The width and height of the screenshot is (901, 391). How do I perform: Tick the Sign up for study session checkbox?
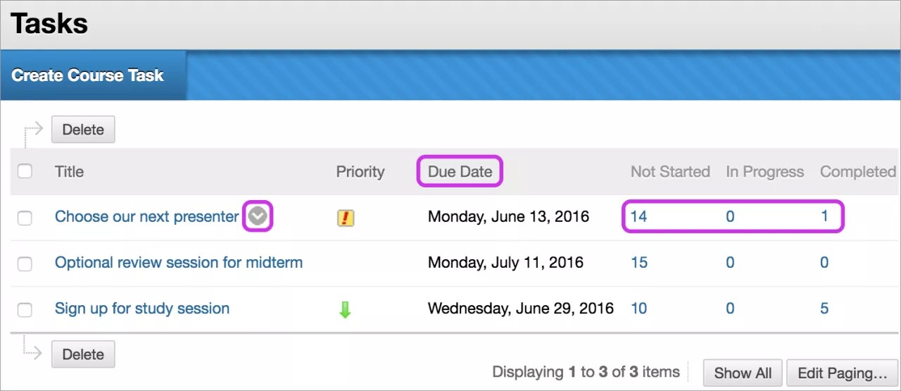pos(25,309)
